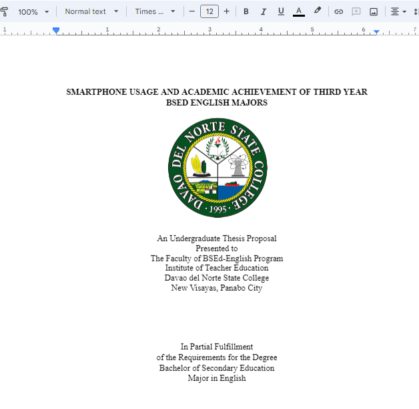Click the text 'Presented to'
Viewport: 419px width, 409px height.
217,249
